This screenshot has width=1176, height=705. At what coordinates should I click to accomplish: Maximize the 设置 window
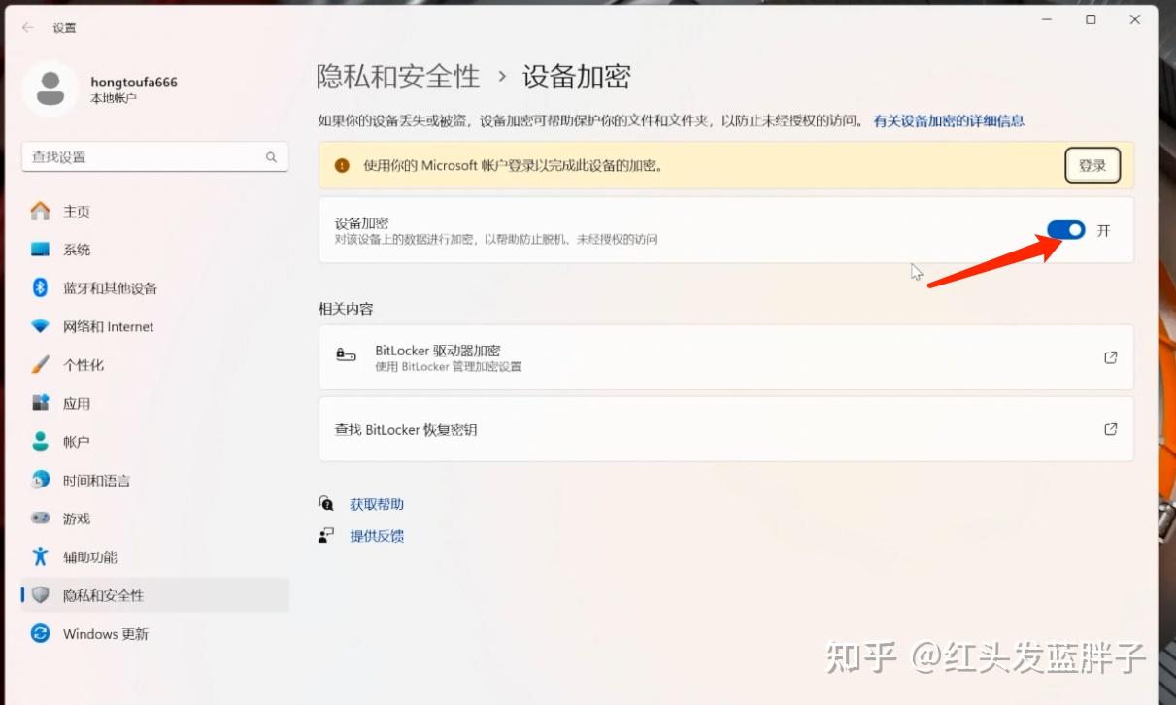point(1091,20)
